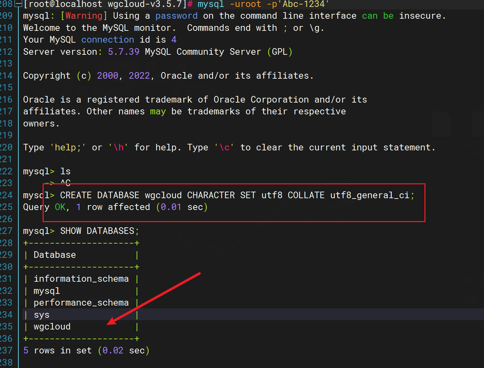Screen dimensions: 484x368
Task: Click the copyright year '2022'
Action: tap(139, 76)
